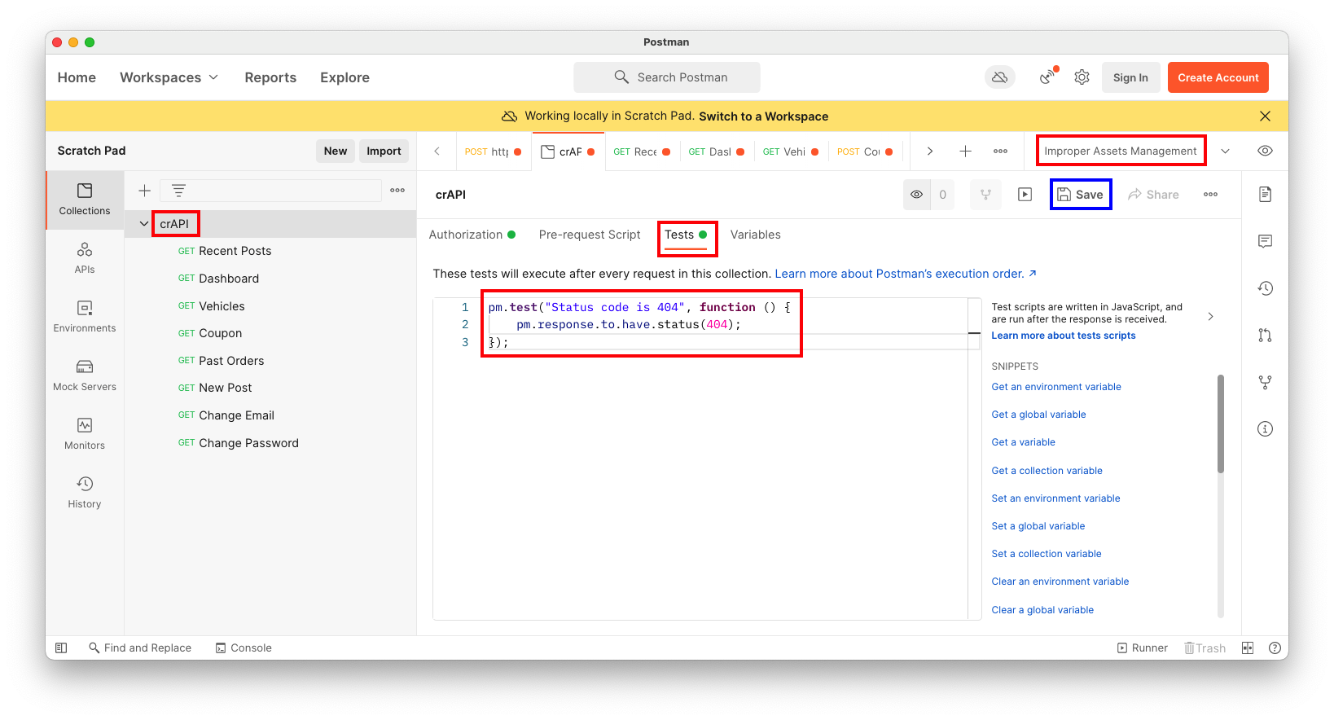Screen dimensions: 1334x720
Task: Open the Variables tab
Action: 755,235
